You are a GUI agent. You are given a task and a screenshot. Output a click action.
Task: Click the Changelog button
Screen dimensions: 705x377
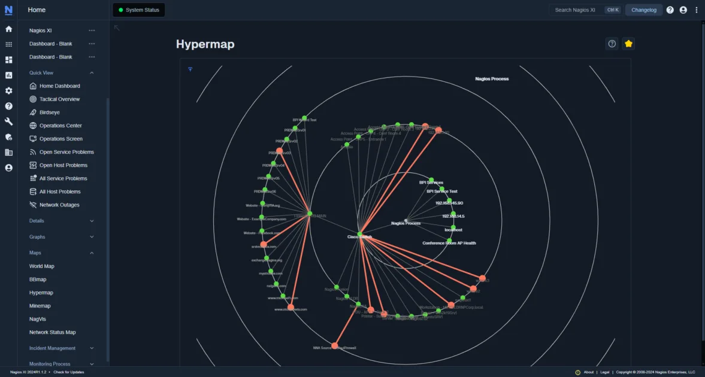point(643,10)
